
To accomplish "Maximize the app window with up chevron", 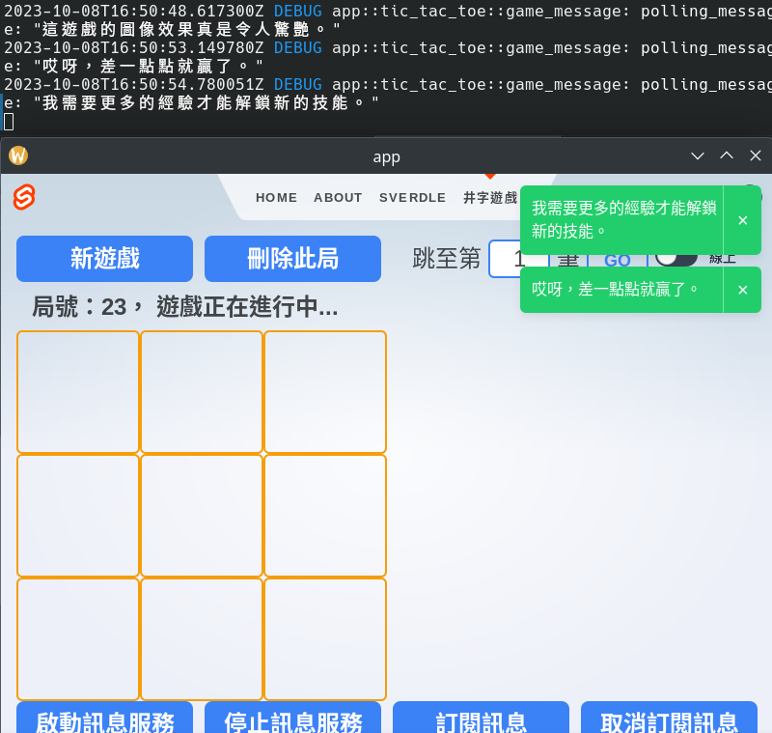I will (727, 156).
